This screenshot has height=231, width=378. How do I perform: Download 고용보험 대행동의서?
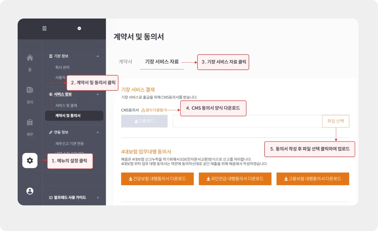[313, 179]
